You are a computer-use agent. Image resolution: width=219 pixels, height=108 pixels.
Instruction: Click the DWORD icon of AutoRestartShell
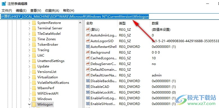[x=88, y=46]
